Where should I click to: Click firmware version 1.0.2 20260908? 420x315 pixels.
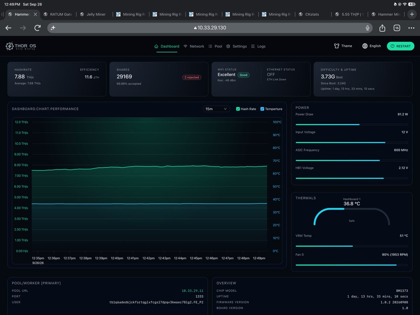click(394, 302)
